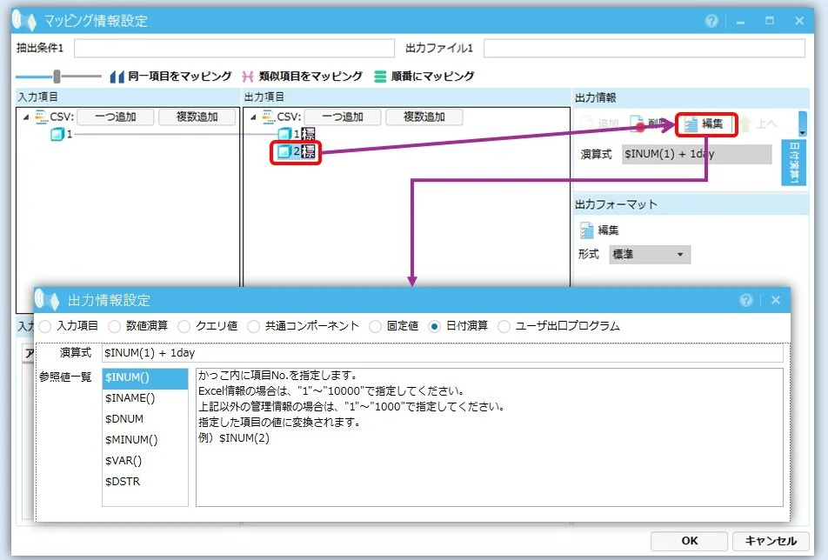The width and height of the screenshot is (828, 560).
Task: Click 一つ追加 button in 入力項目
Action: coord(116,117)
